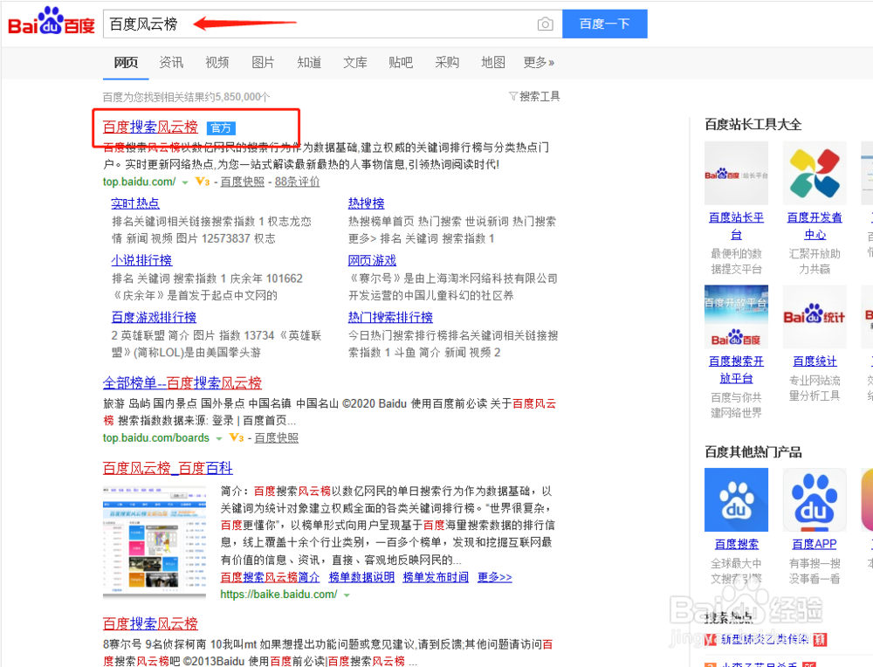Expand dropdown arrow next to top.baidu.com/
The height and width of the screenshot is (667, 873).
[x=185, y=182]
